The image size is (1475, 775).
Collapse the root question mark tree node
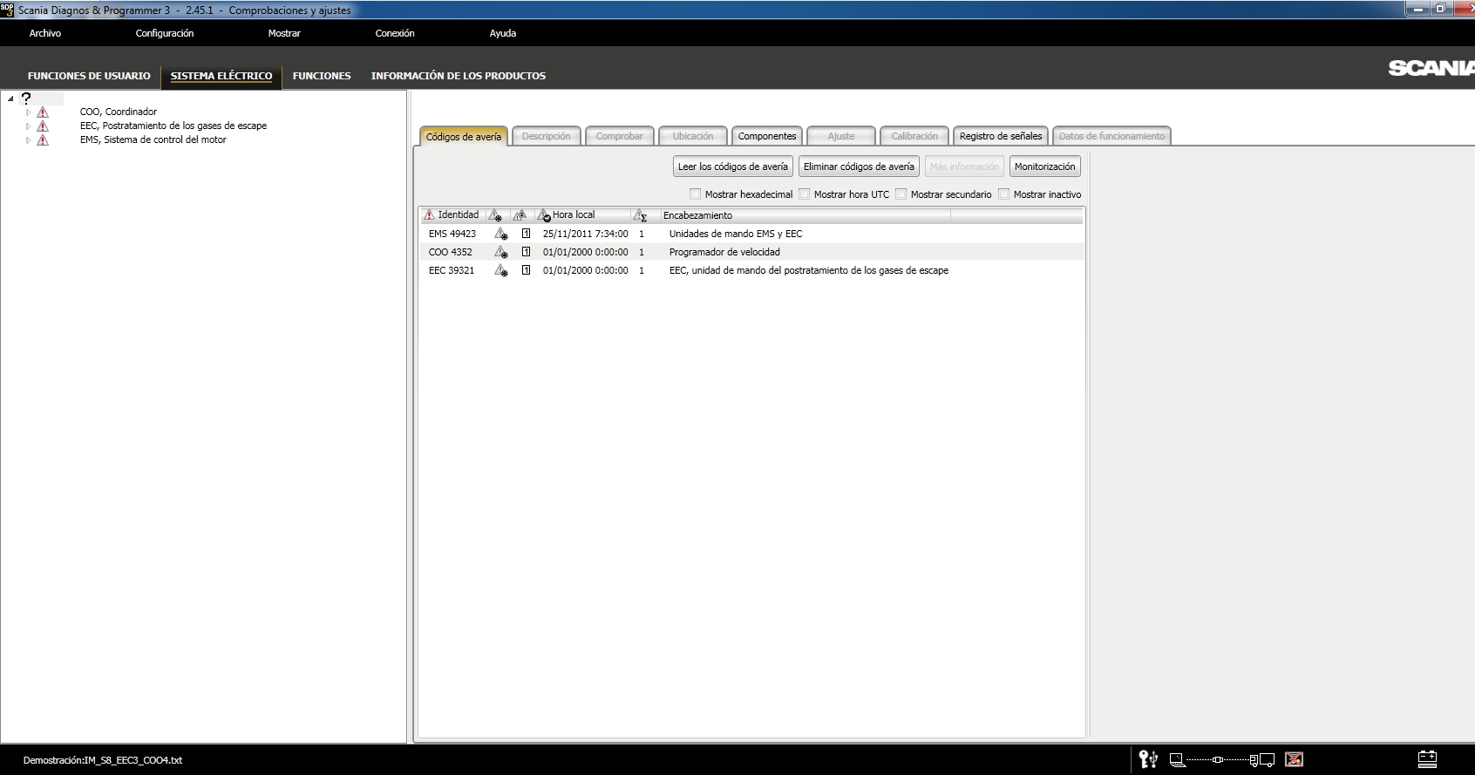point(10,99)
